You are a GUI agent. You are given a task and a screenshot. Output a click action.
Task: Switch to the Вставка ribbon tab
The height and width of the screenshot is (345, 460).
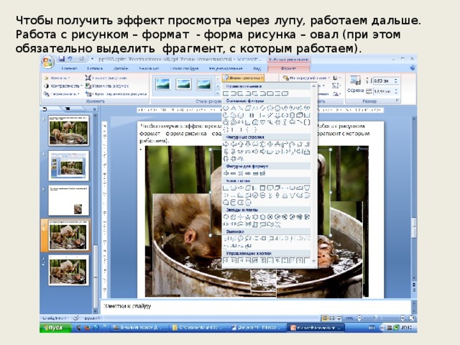95,68
